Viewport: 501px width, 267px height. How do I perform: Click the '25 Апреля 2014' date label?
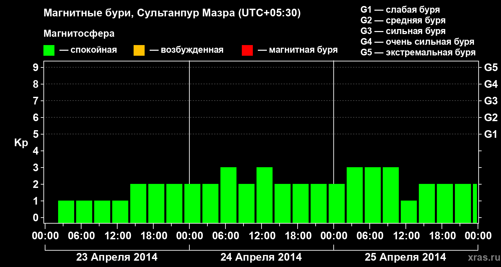point(405,257)
